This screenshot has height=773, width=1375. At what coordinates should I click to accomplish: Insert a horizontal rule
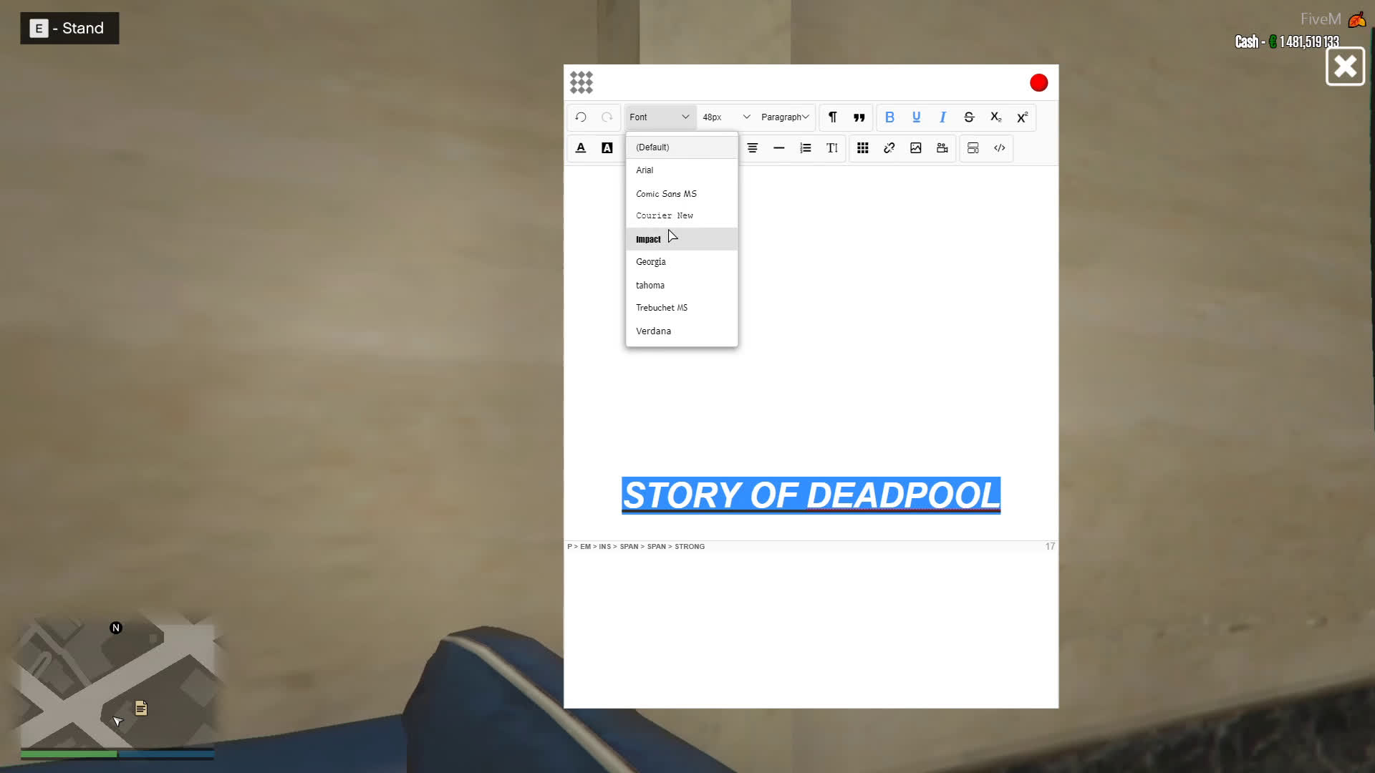[779, 148]
